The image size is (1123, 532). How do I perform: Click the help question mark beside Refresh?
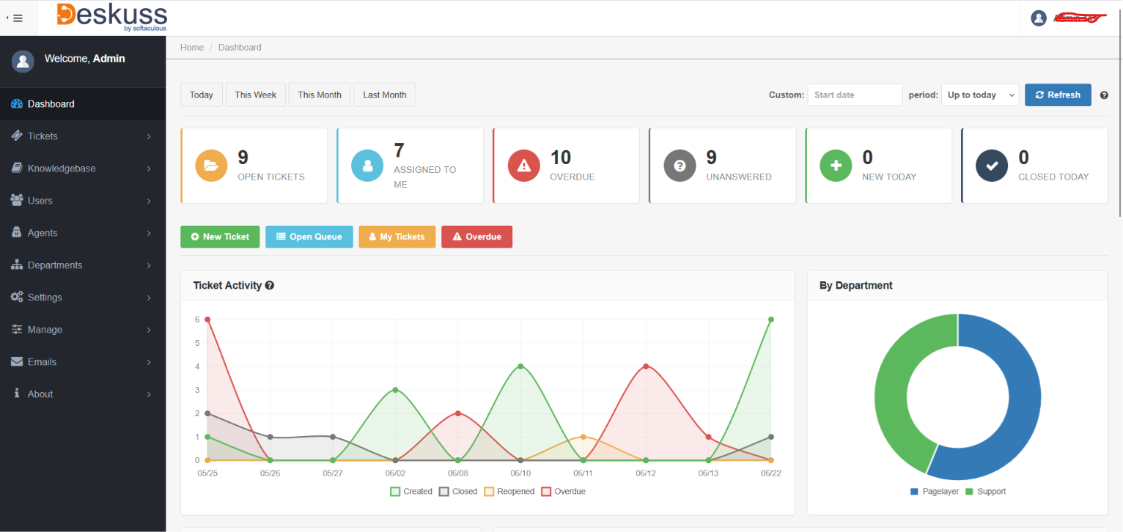(x=1104, y=95)
